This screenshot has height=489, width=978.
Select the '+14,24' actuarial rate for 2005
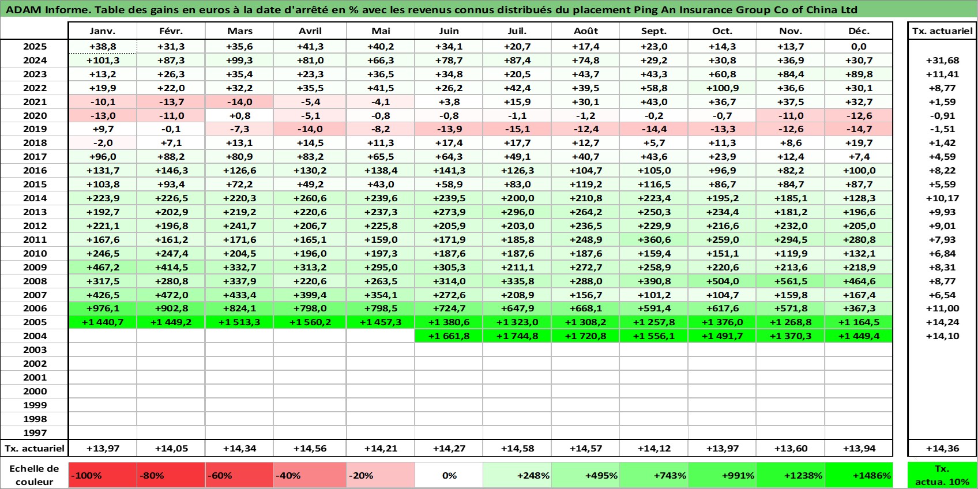[x=942, y=322]
